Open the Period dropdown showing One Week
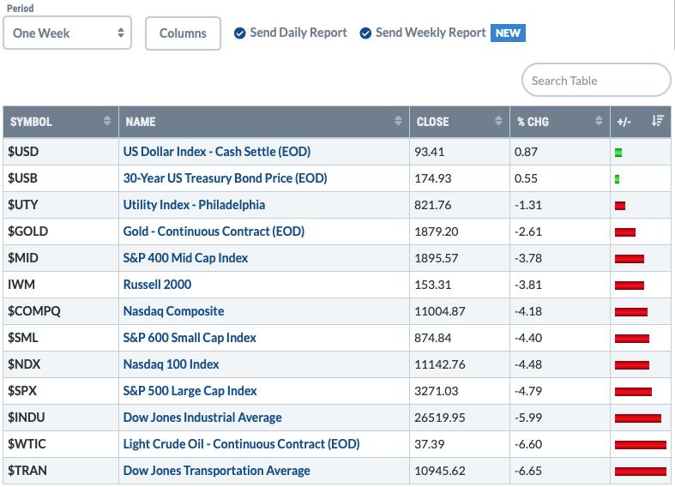 (x=67, y=33)
